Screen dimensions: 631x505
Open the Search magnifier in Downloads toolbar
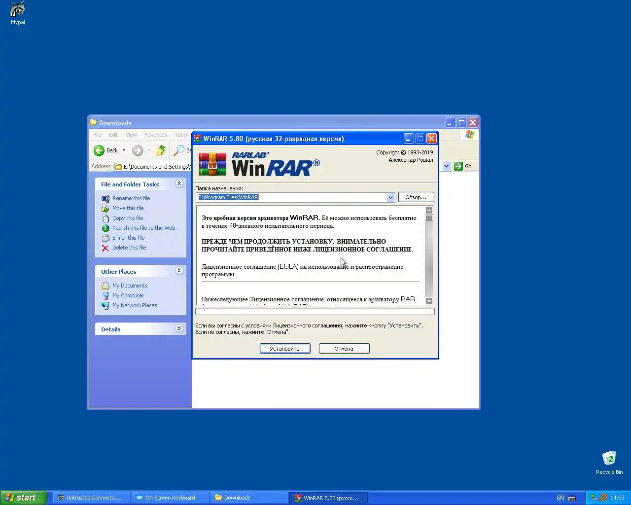point(179,150)
